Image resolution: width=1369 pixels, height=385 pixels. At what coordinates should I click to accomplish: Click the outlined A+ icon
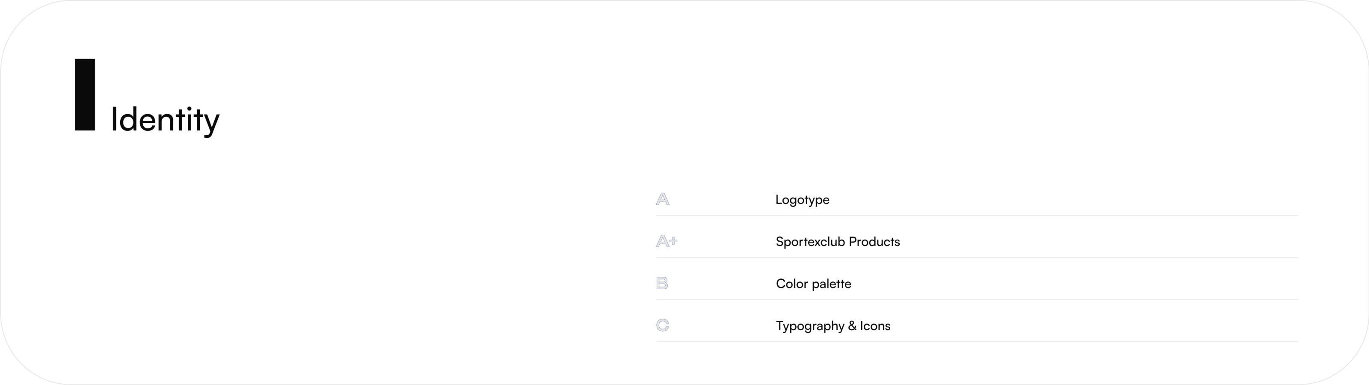665,241
